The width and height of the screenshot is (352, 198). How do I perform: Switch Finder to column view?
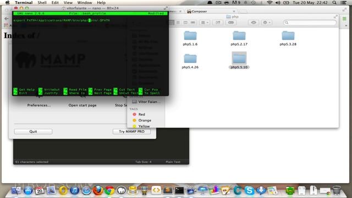185,23
